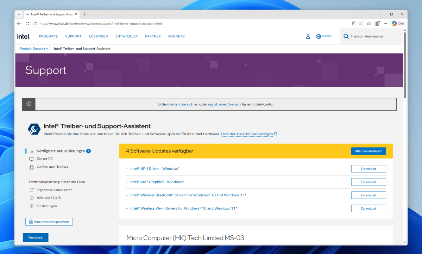Click the search magnifier icon
Image resolution: width=422 pixels, height=254 pixels.
pyautogui.click(x=346, y=36)
